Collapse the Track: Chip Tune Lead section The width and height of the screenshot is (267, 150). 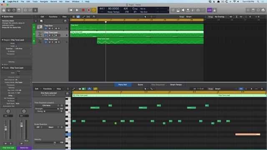pyautogui.click(x=3, y=68)
